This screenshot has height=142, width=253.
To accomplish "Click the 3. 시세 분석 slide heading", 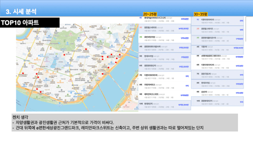I will (x=21, y=11).
